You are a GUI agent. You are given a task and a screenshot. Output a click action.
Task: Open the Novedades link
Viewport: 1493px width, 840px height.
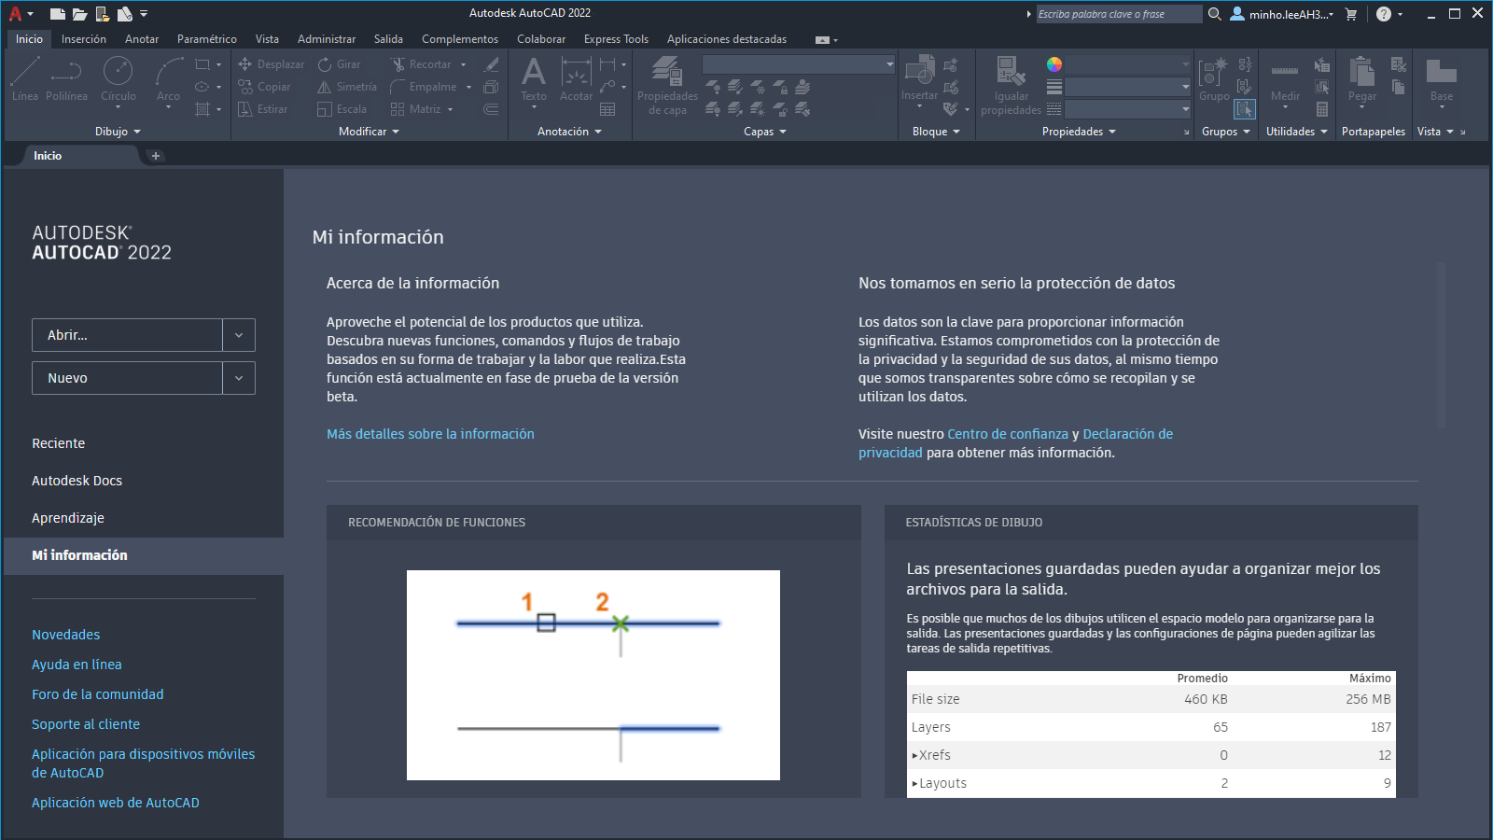pos(65,635)
